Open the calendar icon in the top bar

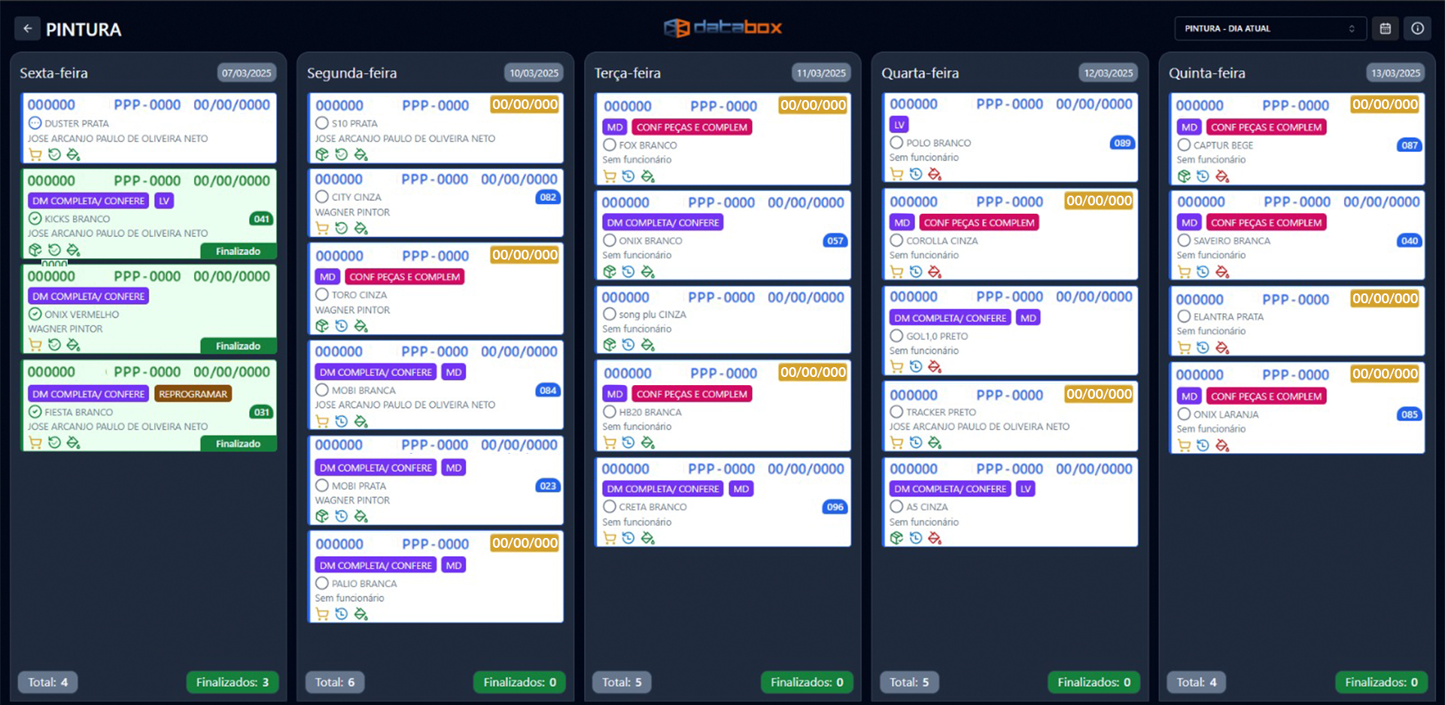pos(1385,29)
